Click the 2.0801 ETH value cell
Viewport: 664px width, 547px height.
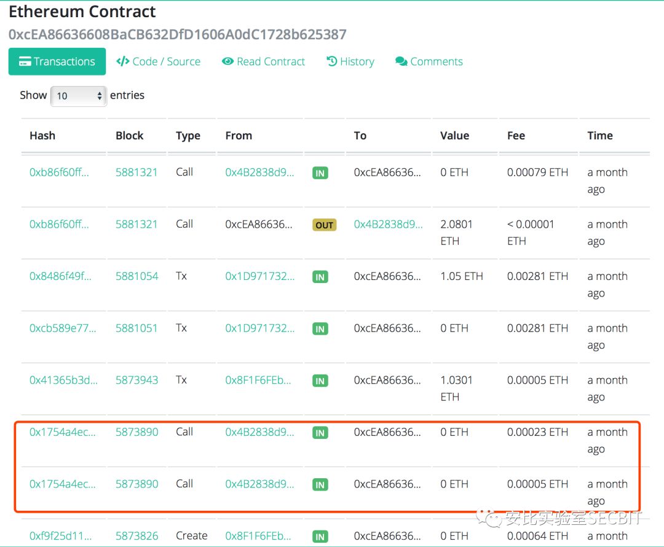click(456, 233)
